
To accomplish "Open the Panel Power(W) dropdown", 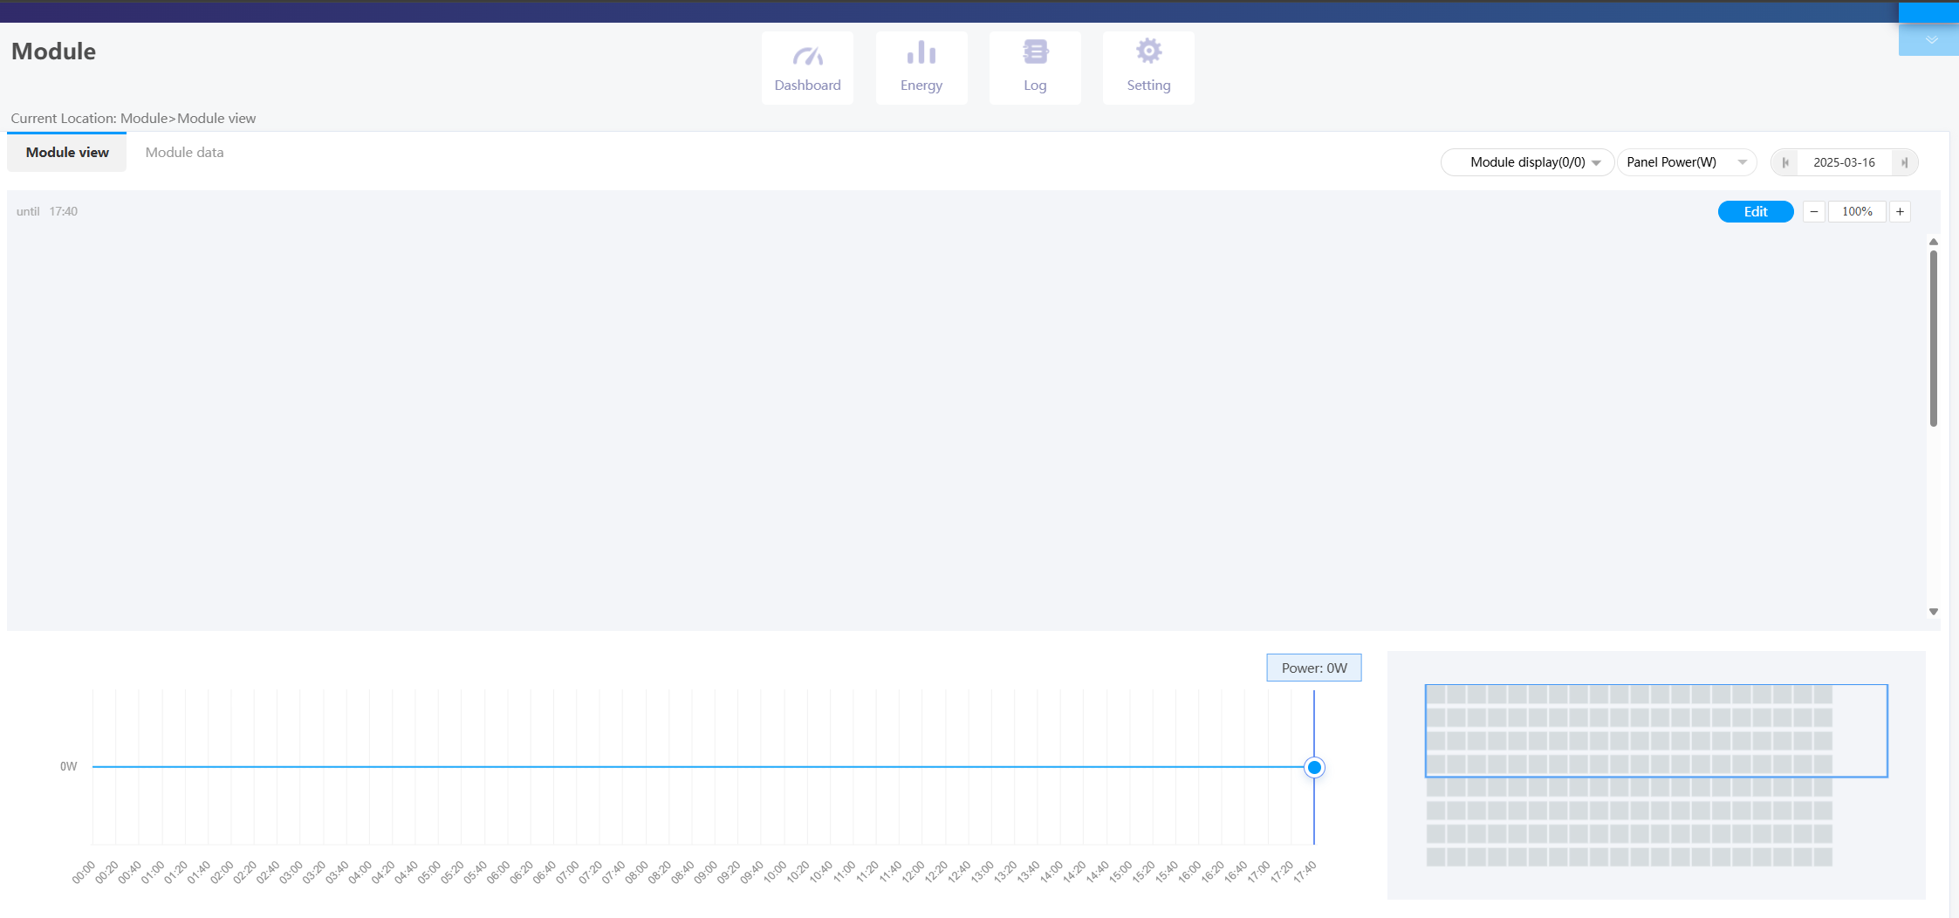I will click(x=1686, y=162).
